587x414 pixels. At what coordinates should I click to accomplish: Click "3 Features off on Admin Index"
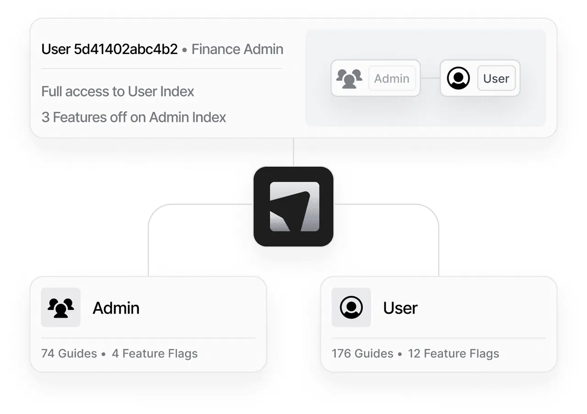(134, 117)
